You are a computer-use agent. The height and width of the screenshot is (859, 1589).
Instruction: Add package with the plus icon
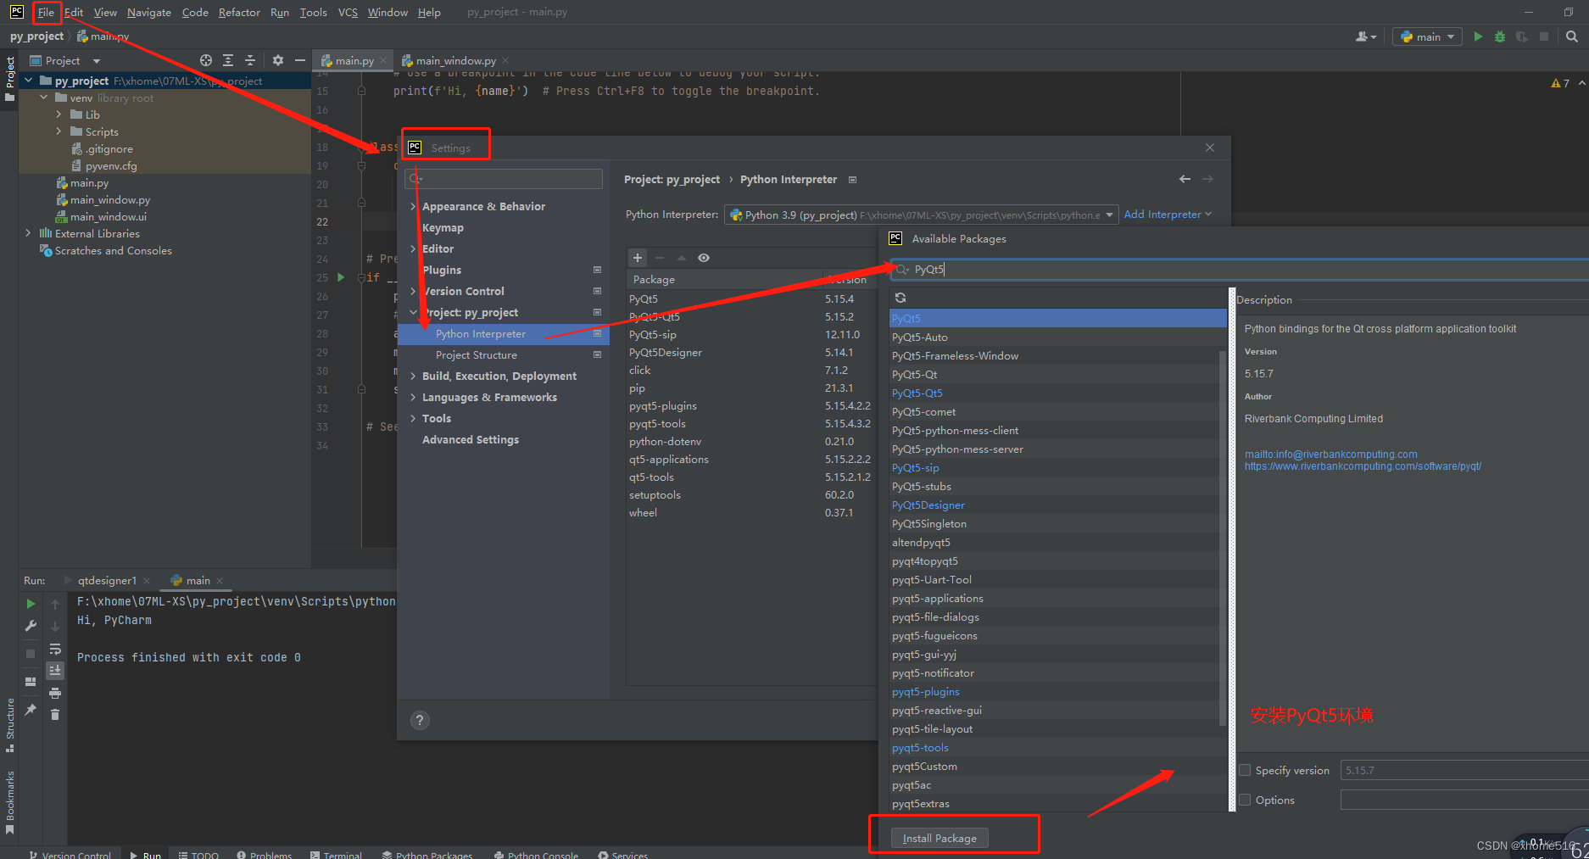(638, 258)
